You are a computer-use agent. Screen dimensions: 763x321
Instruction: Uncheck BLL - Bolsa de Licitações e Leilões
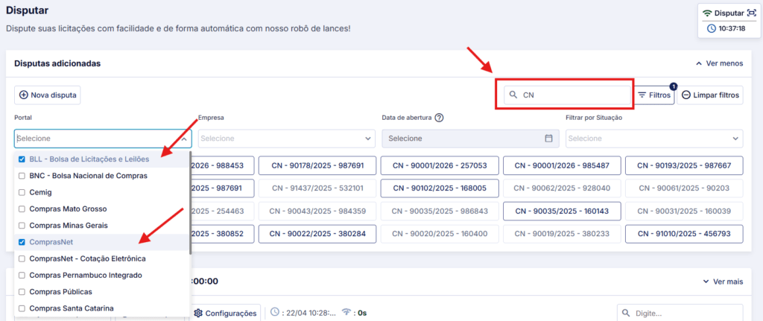(x=22, y=159)
